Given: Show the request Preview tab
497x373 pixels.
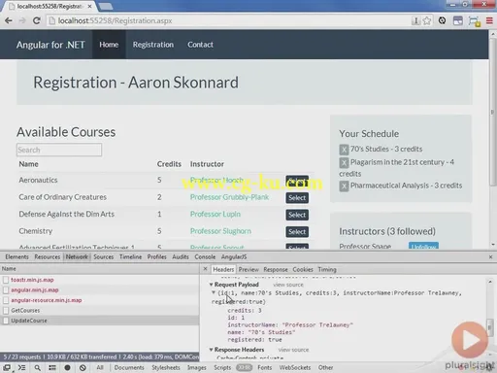Looking at the screenshot, I should point(248,269).
